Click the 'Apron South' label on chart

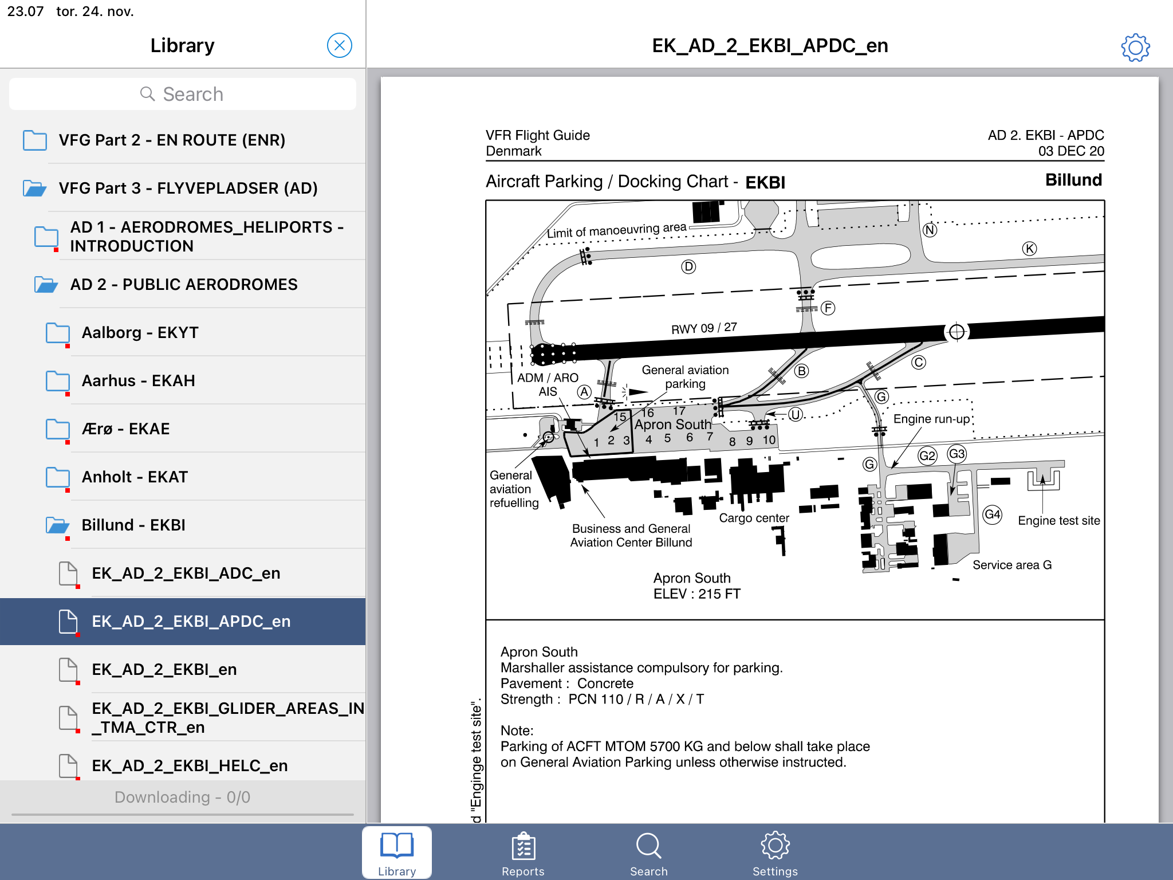pos(673,425)
